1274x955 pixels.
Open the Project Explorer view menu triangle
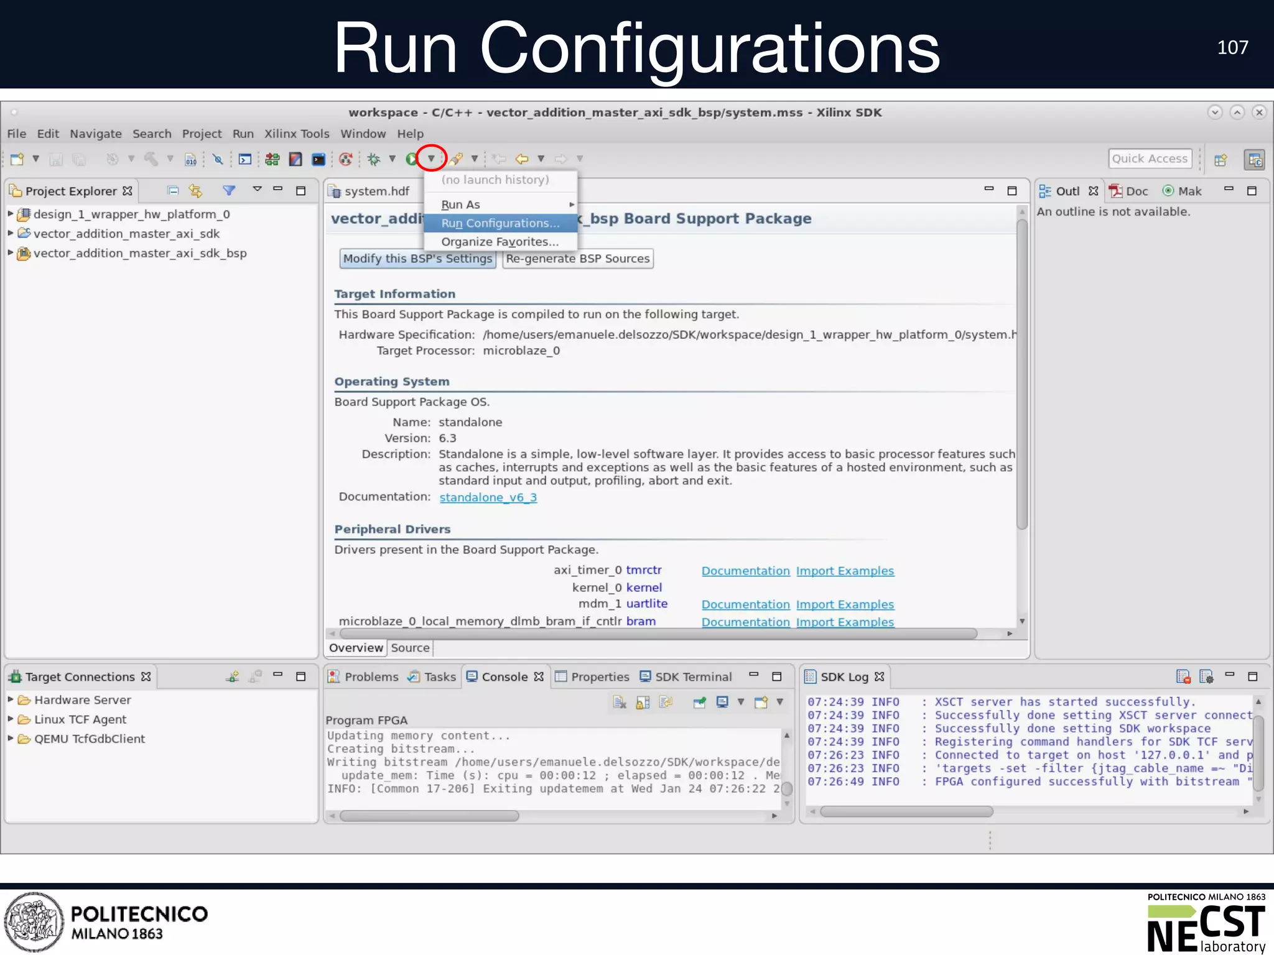(x=257, y=189)
